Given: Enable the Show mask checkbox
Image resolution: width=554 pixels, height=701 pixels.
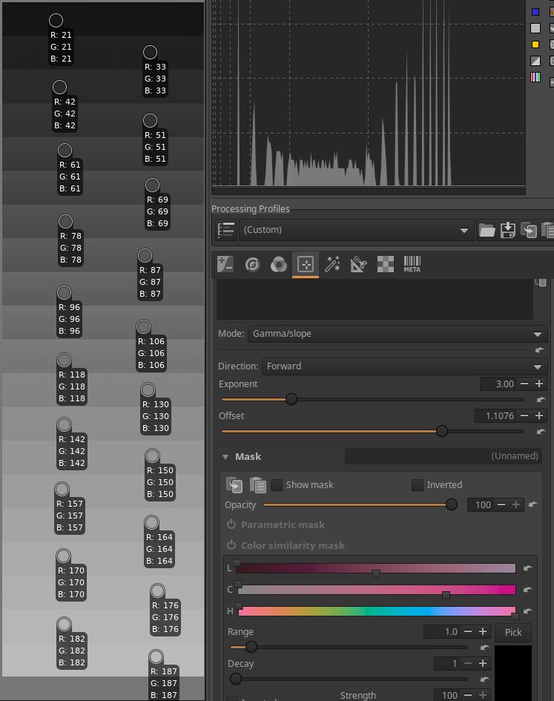Looking at the screenshot, I should point(277,485).
